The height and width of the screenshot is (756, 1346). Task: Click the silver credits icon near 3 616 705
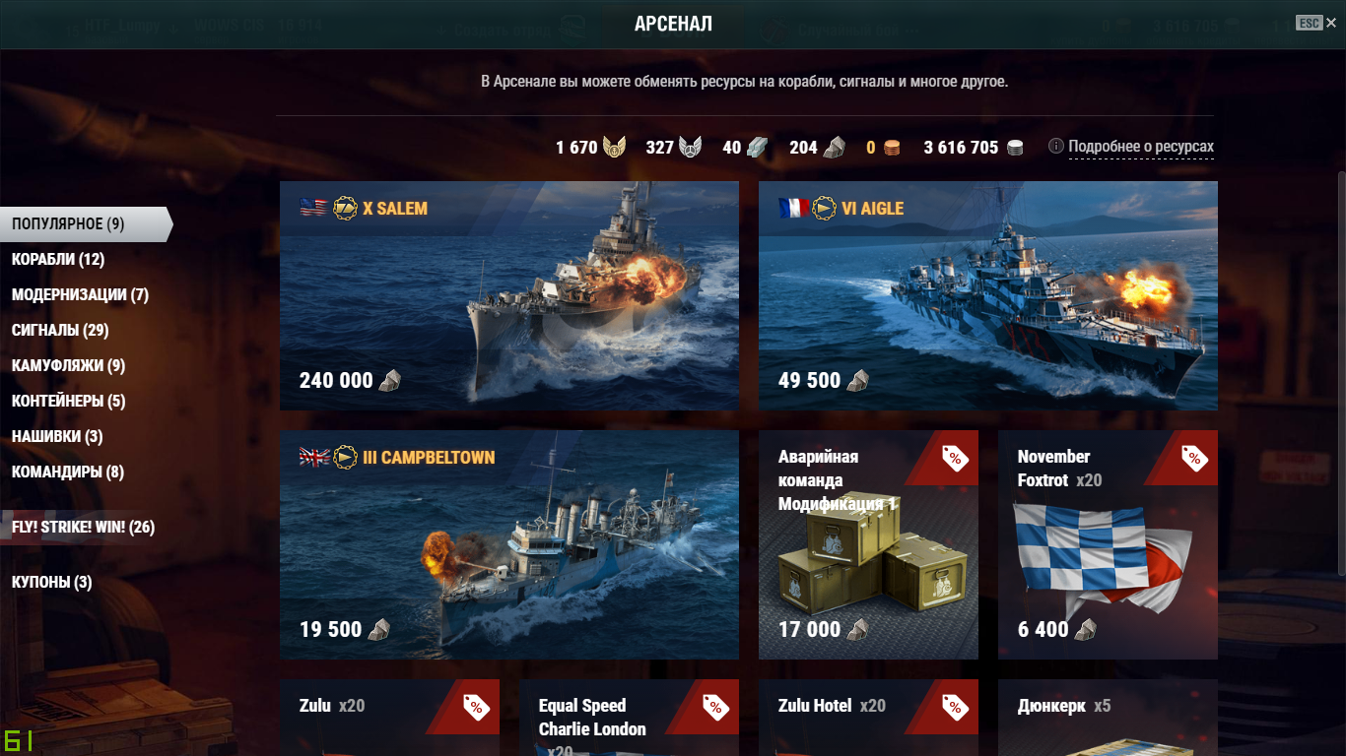1015,148
